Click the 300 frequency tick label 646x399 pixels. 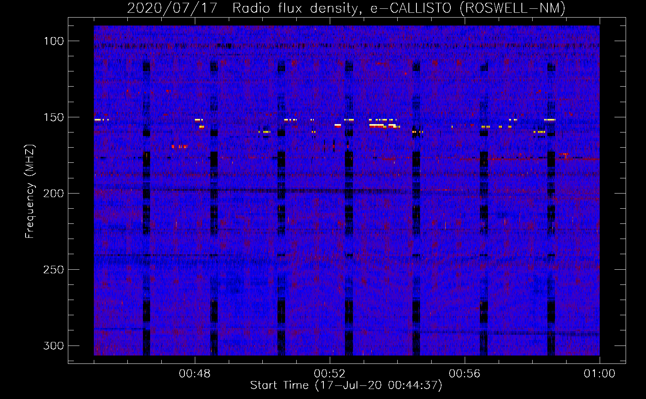[54, 346]
